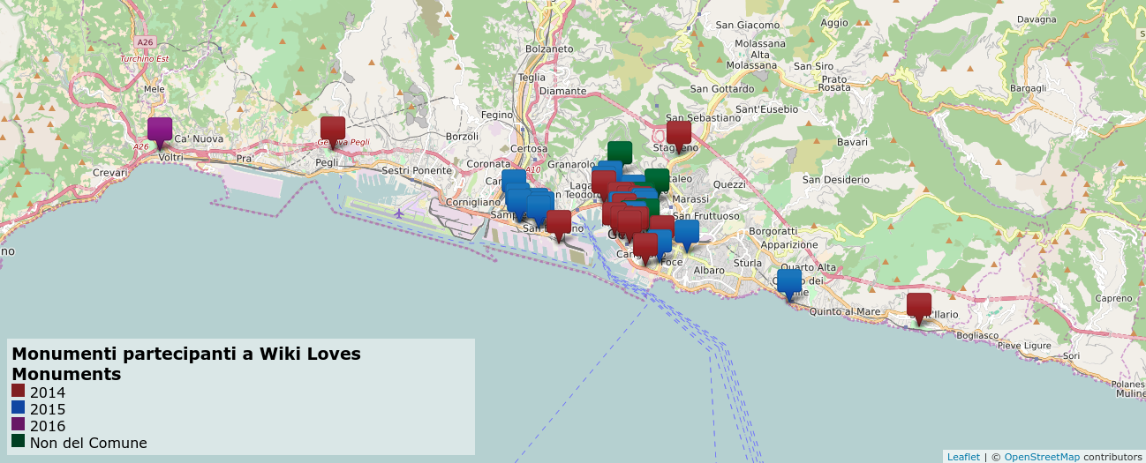
Task: Click the A26 road shield near Turchino Est
Action: (x=145, y=41)
